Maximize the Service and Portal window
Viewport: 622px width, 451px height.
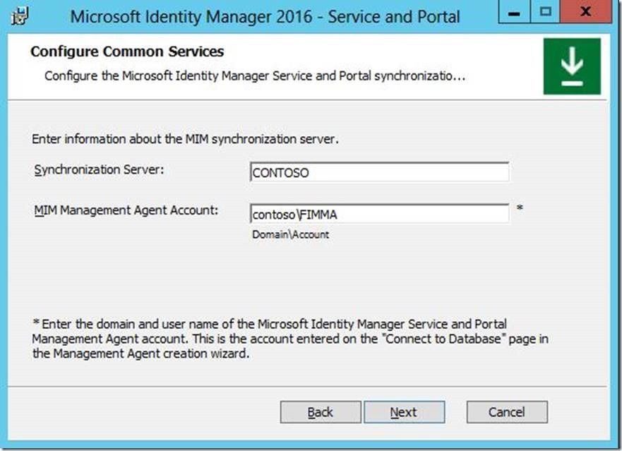click(546, 13)
